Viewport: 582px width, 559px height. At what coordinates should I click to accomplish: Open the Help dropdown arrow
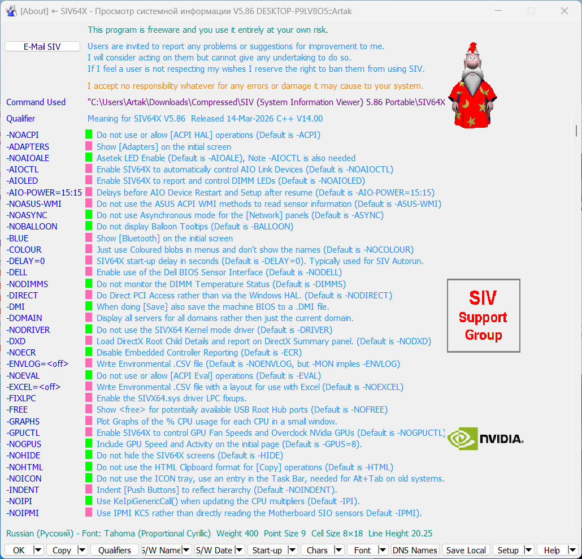click(572, 550)
